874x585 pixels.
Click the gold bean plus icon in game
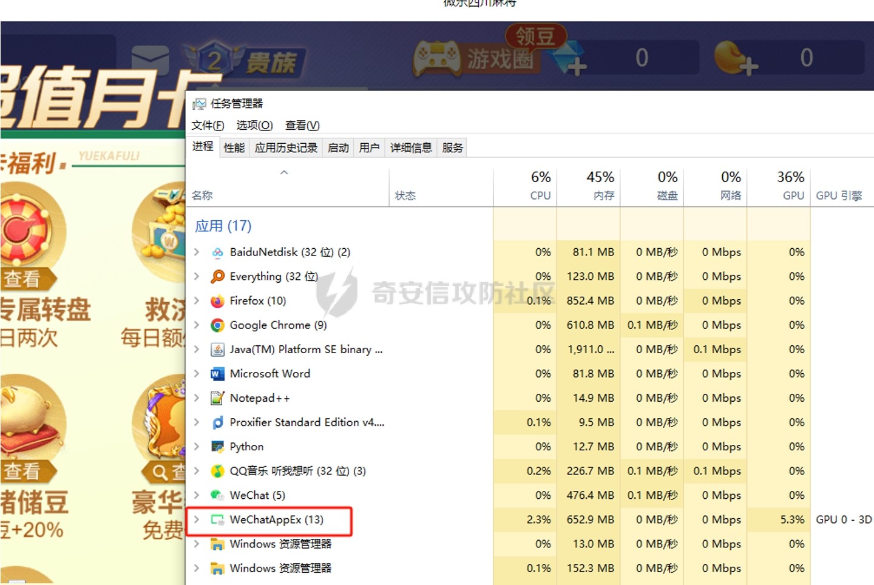click(736, 58)
